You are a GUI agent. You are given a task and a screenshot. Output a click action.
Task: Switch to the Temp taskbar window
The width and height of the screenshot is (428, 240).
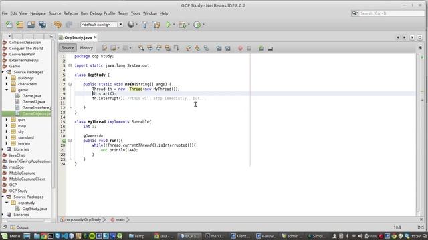point(136,236)
